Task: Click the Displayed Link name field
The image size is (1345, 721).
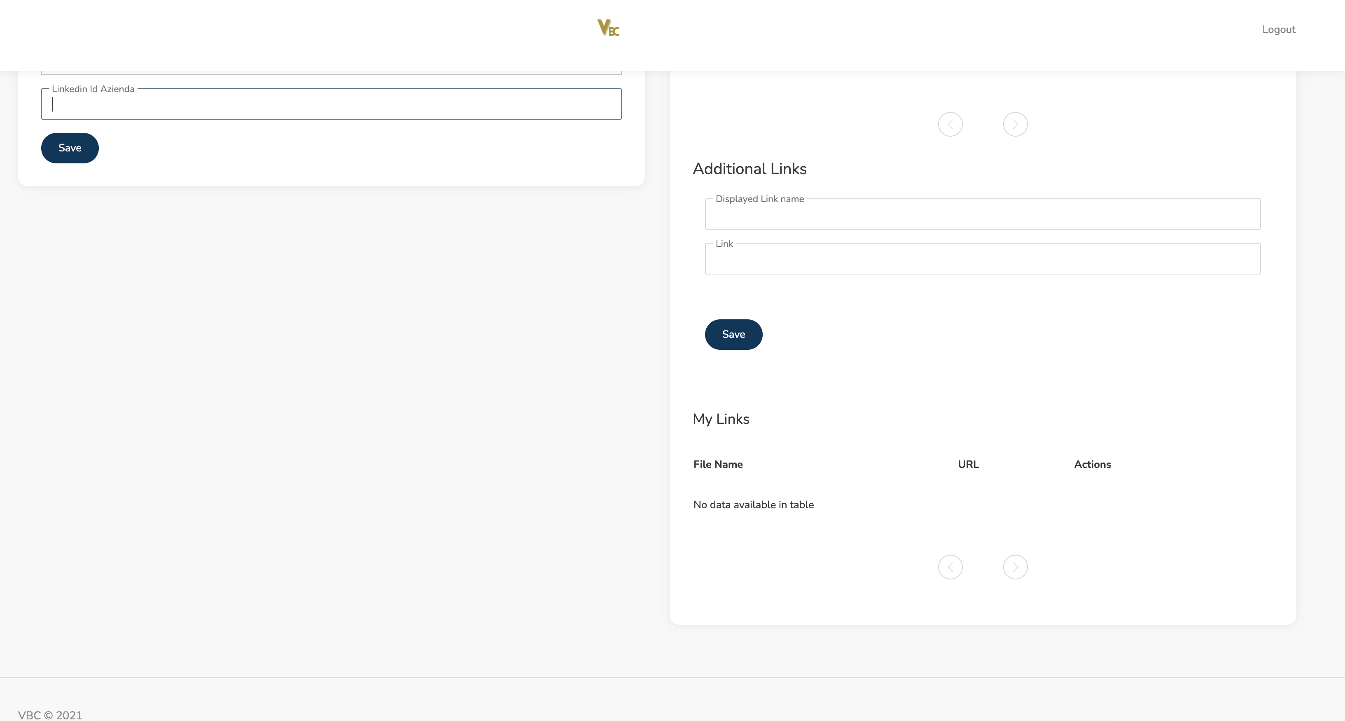Action: (x=982, y=214)
